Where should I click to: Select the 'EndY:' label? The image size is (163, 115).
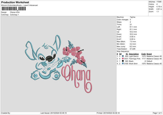coord(119,39)
